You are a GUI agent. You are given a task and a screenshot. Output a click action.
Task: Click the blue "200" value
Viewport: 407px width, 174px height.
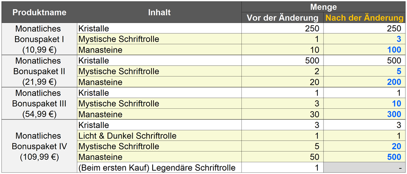[x=395, y=82]
